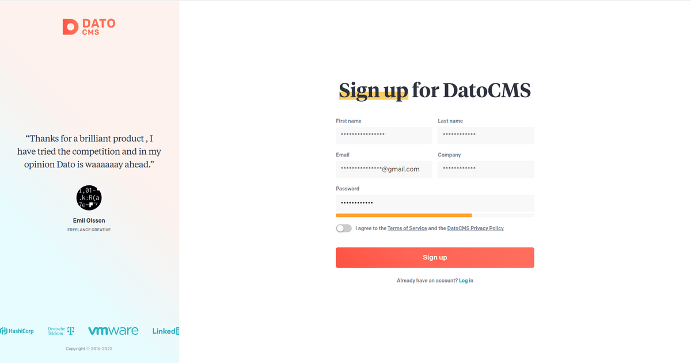Go to the Log in link

pos(466,281)
